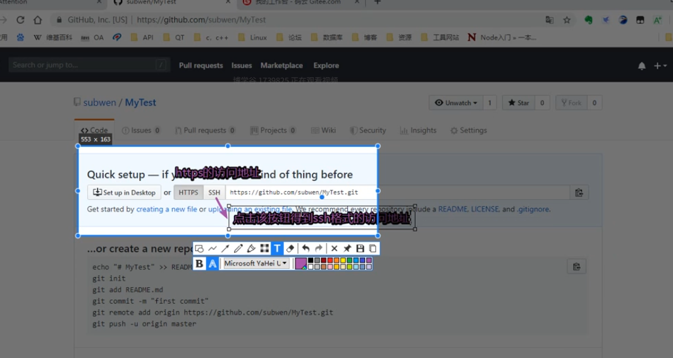Viewport: 673px width, 358px height.
Task: Open Pull requests in the top navigation
Action: (x=201, y=65)
